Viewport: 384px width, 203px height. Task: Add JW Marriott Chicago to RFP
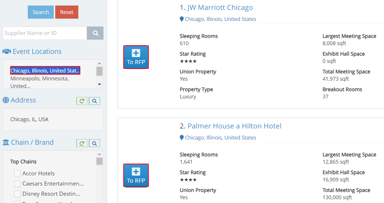(x=136, y=57)
